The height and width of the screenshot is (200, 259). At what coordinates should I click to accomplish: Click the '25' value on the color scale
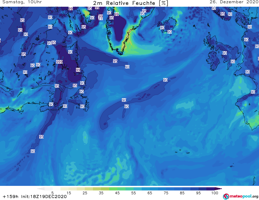click(85, 193)
